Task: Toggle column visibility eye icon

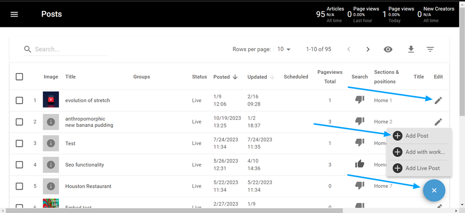Action: click(x=389, y=49)
